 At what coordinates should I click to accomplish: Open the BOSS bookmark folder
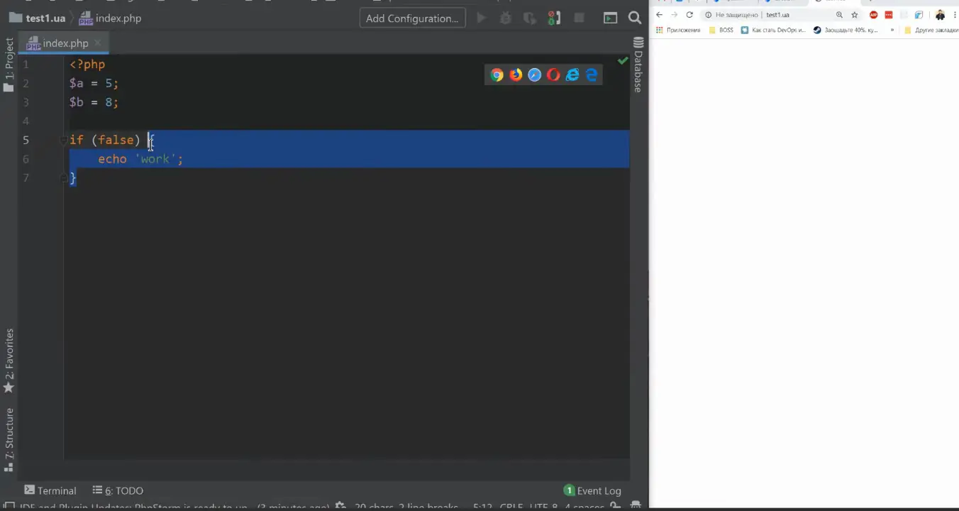tap(721, 31)
